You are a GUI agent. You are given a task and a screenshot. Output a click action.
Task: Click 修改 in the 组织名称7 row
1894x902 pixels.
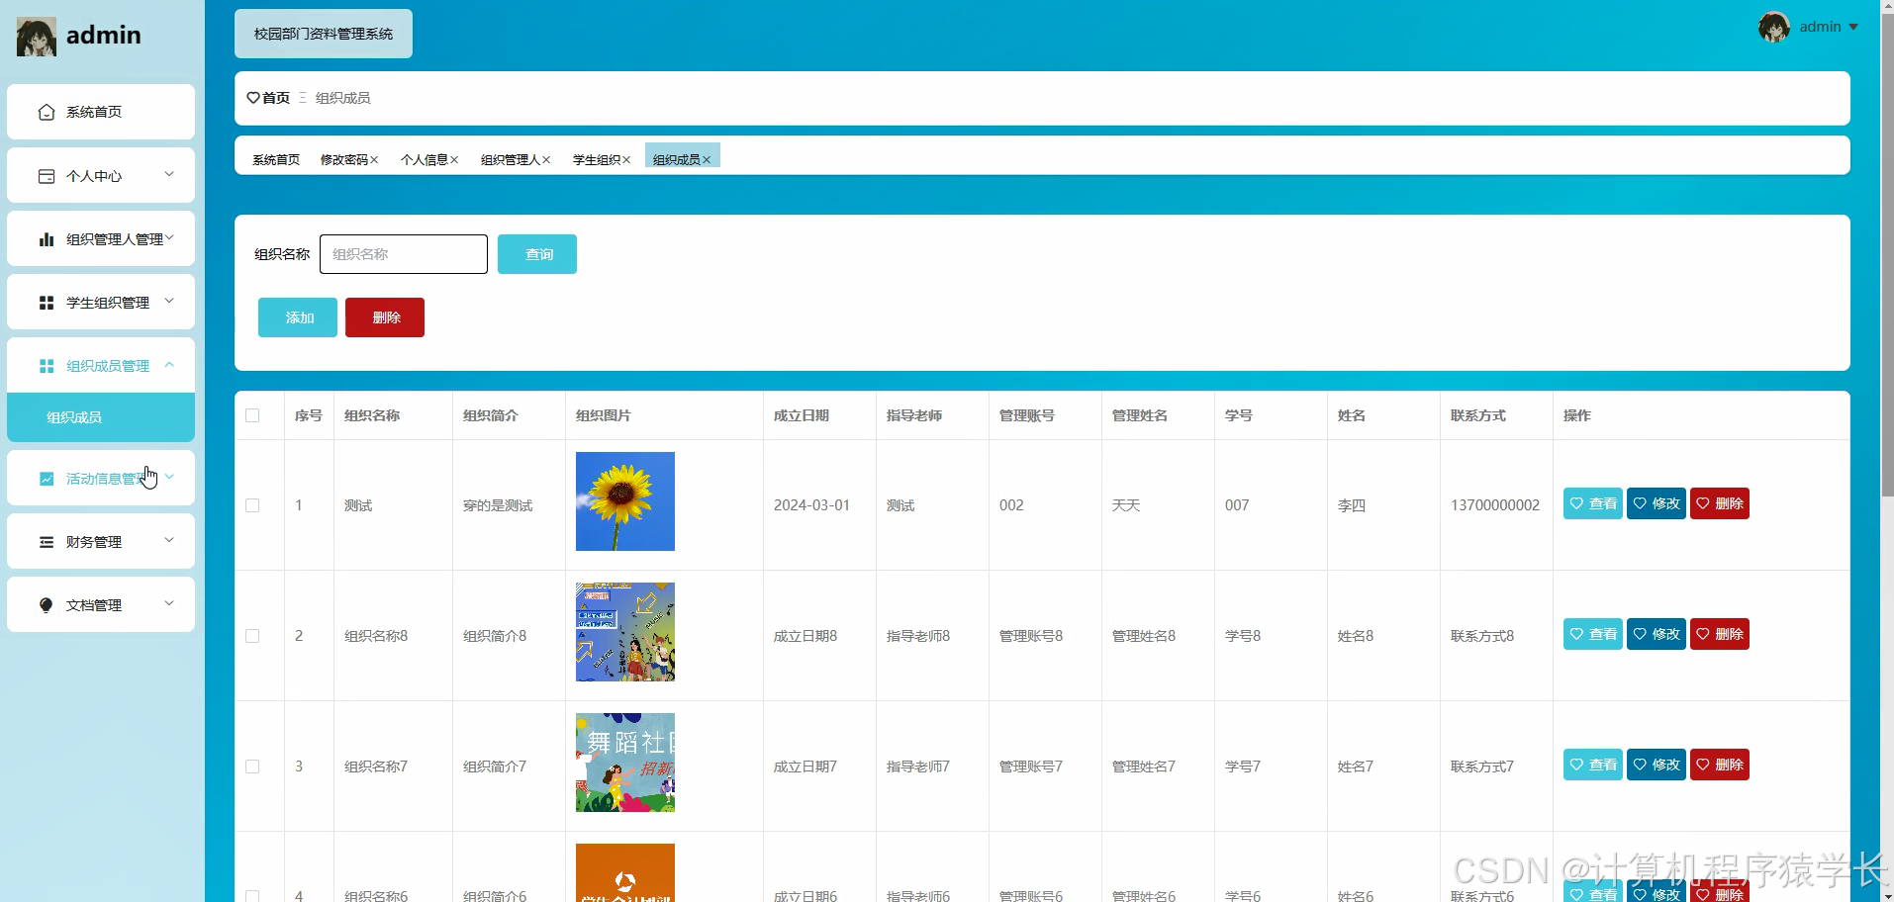[1657, 765]
